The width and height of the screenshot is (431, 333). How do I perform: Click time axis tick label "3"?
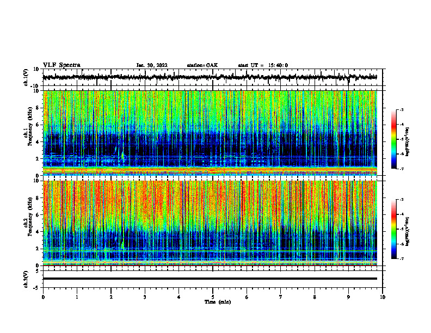(x=145, y=297)
